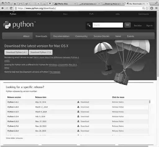Click the fullscreen arrows icon at window corner
The height and width of the screenshot is (147, 159).
click(x=156, y=3)
